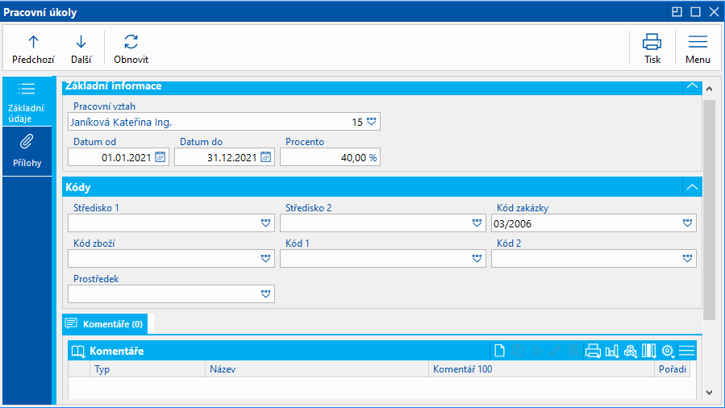725x408 pixels.
Task: Open Kód 2 dropdown
Action: coord(688,259)
